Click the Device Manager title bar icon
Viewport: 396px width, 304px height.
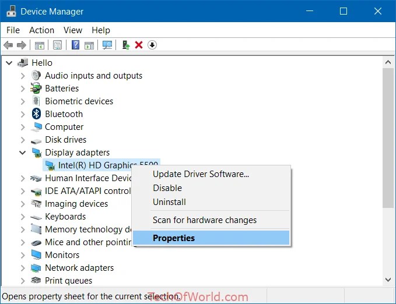pyautogui.click(x=11, y=11)
